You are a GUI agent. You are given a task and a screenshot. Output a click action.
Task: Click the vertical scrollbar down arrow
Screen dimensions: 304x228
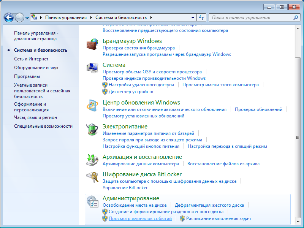pyautogui.click(x=298, y=222)
